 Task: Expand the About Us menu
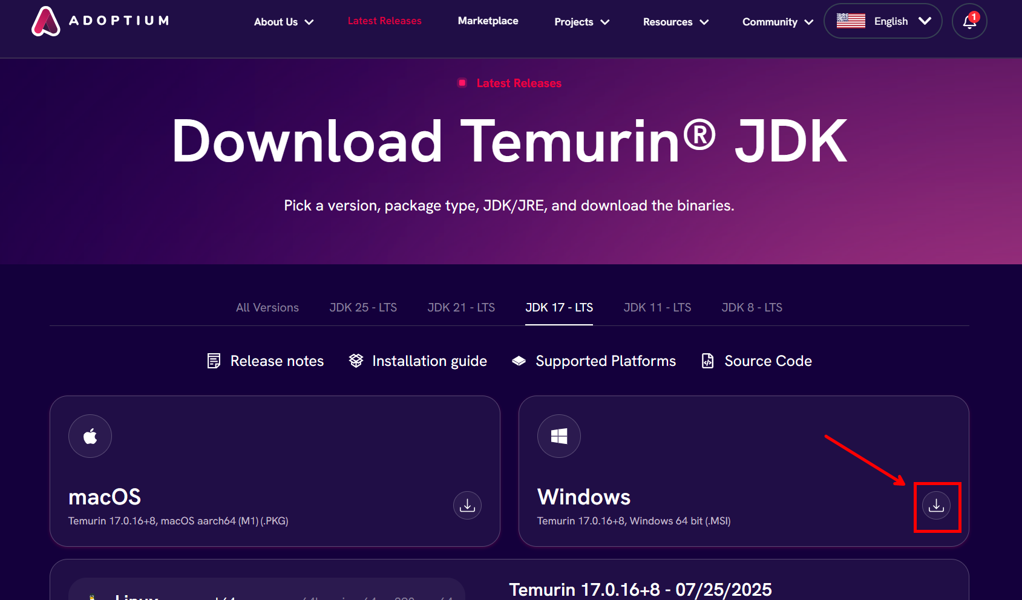pos(283,22)
